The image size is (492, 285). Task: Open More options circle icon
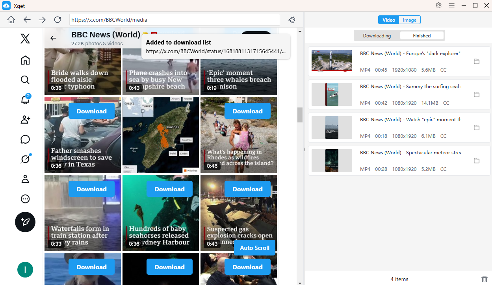[25, 199]
